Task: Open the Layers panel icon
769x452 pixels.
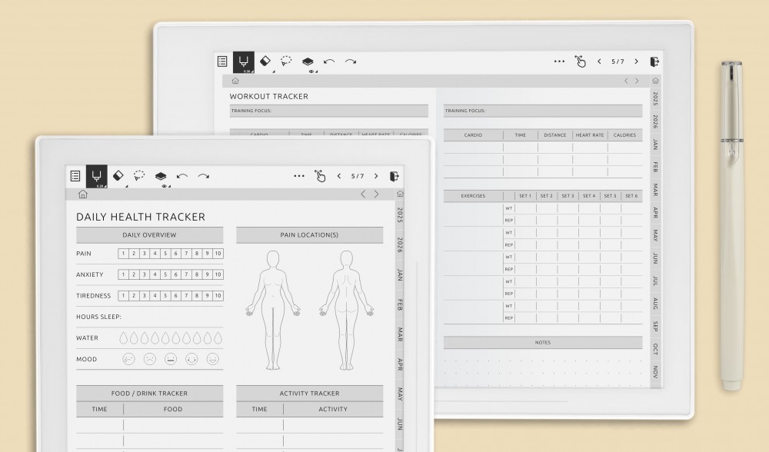Action: click(161, 175)
